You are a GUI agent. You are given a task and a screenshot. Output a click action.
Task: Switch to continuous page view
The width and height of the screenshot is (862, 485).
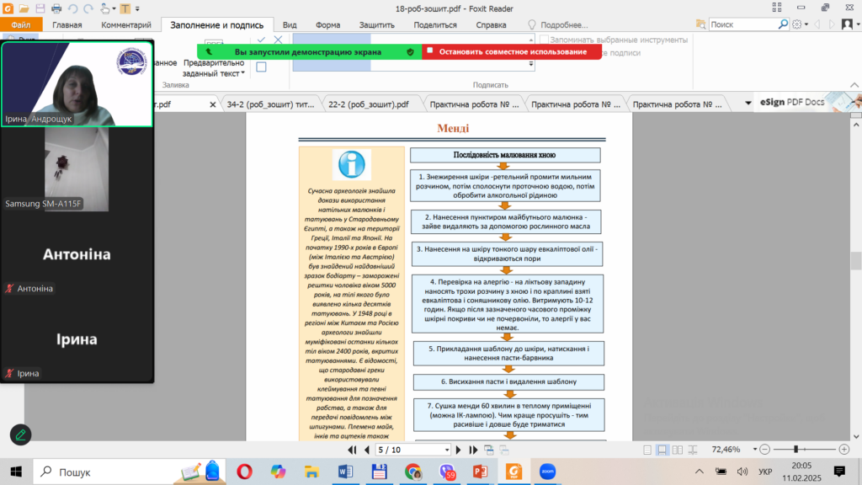pos(662,450)
